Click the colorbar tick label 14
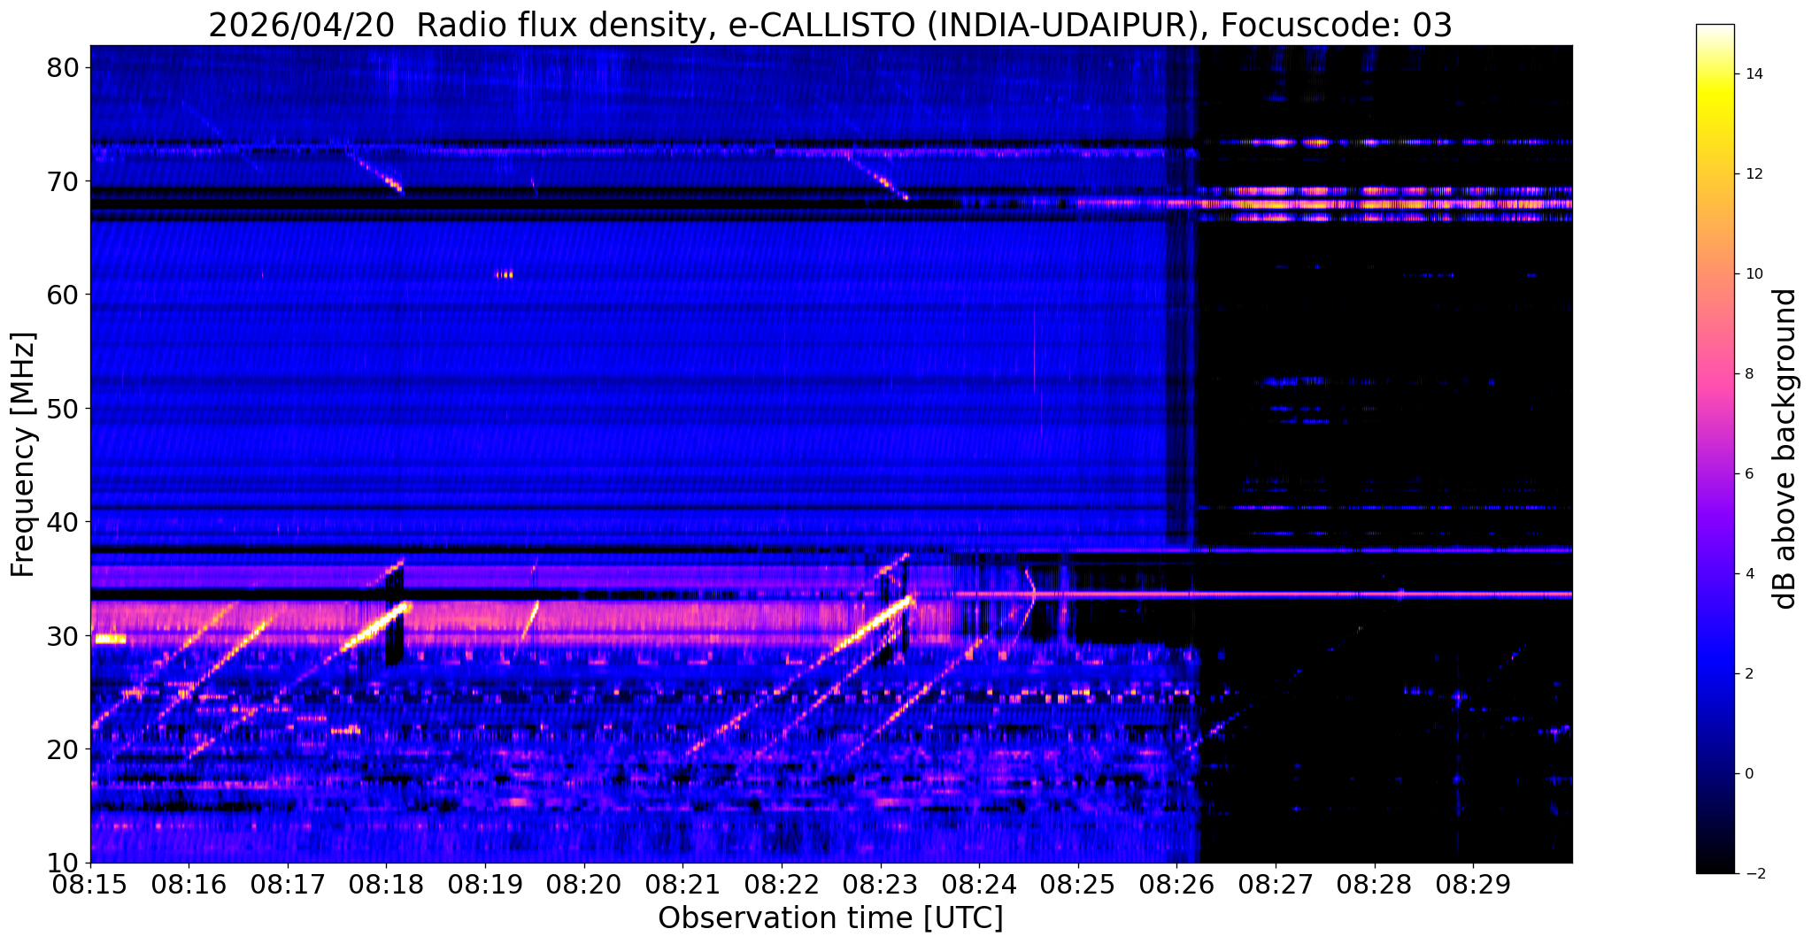 pyautogui.click(x=1753, y=74)
